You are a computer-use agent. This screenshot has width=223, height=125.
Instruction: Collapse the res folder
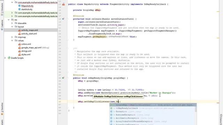click(9, 20)
